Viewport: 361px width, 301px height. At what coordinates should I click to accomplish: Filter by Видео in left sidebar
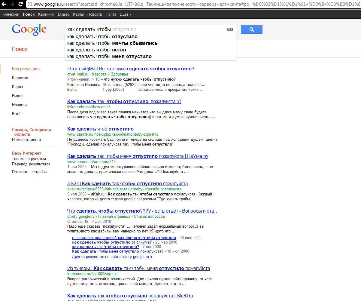(18, 96)
